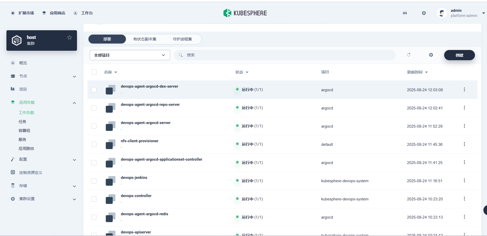487x236 pixels.
Task: Open 项目 in the sidebar
Action: pos(23,89)
